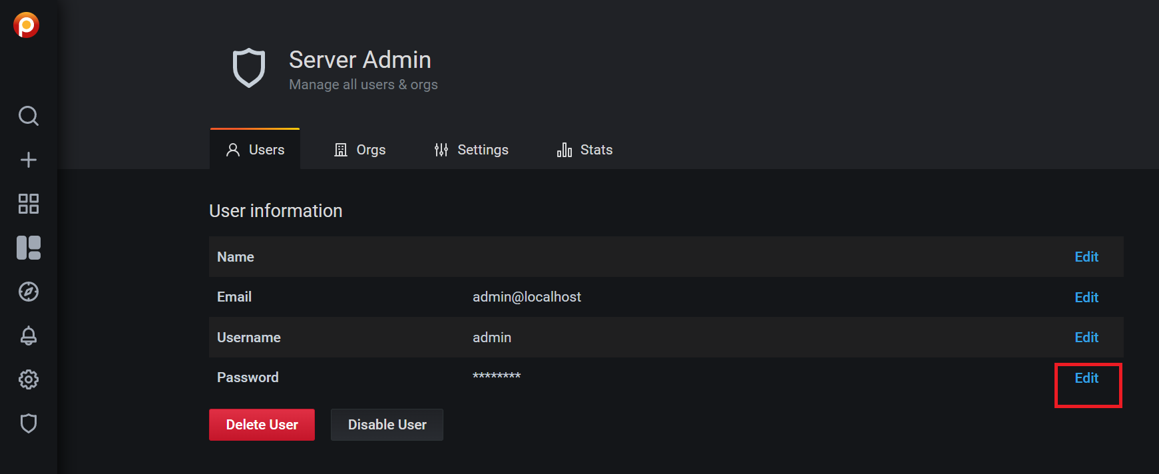Open the Explore compass icon

[29, 292]
